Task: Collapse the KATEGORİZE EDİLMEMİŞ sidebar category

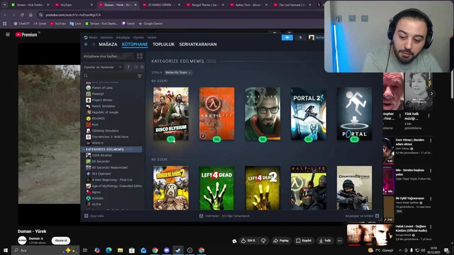Action: tap(84, 149)
